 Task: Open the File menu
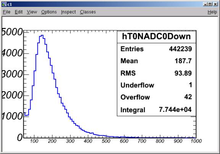pyautogui.click(x=6, y=12)
